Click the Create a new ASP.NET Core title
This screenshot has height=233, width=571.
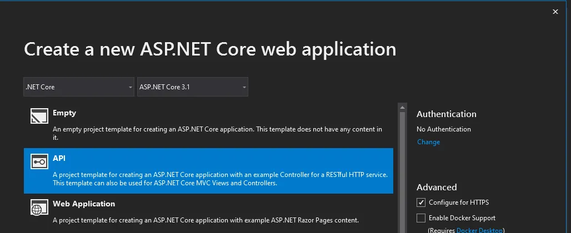[x=210, y=49]
